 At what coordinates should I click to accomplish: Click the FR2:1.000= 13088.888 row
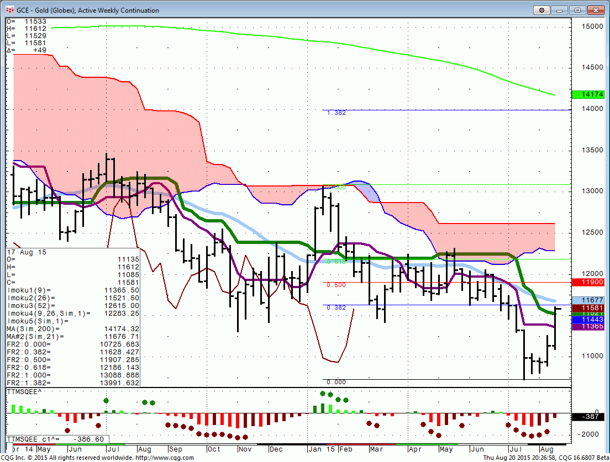coord(73,376)
